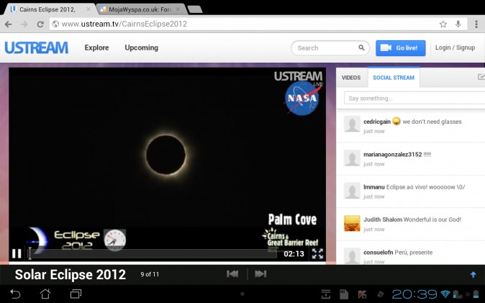Open a new browser tab
The image size is (485, 303).
tap(195, 9)
